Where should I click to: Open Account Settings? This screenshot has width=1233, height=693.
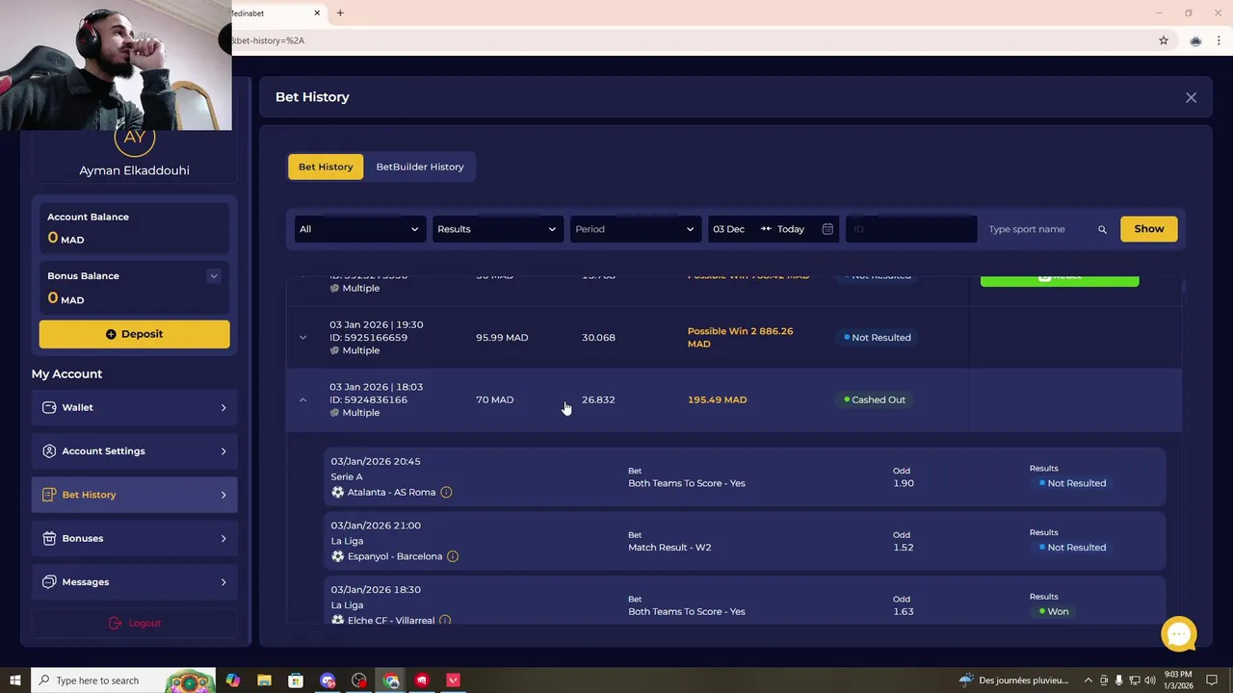(x=134, y=450)
